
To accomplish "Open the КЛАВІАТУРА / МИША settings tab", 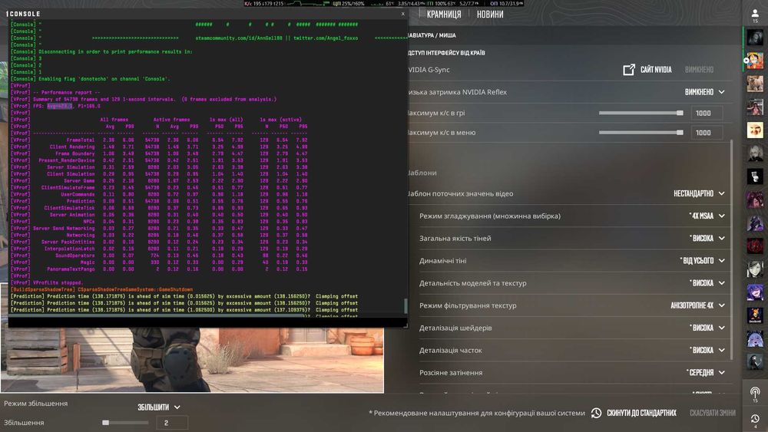I will (x=432, y=35).
